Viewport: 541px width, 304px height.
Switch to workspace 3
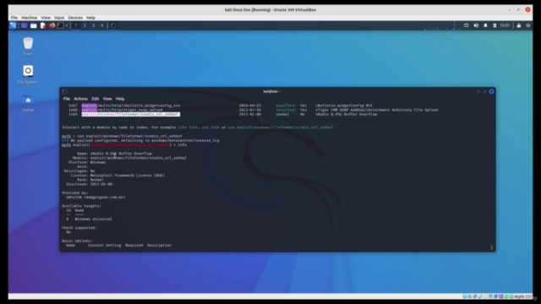tap(93, 25)
